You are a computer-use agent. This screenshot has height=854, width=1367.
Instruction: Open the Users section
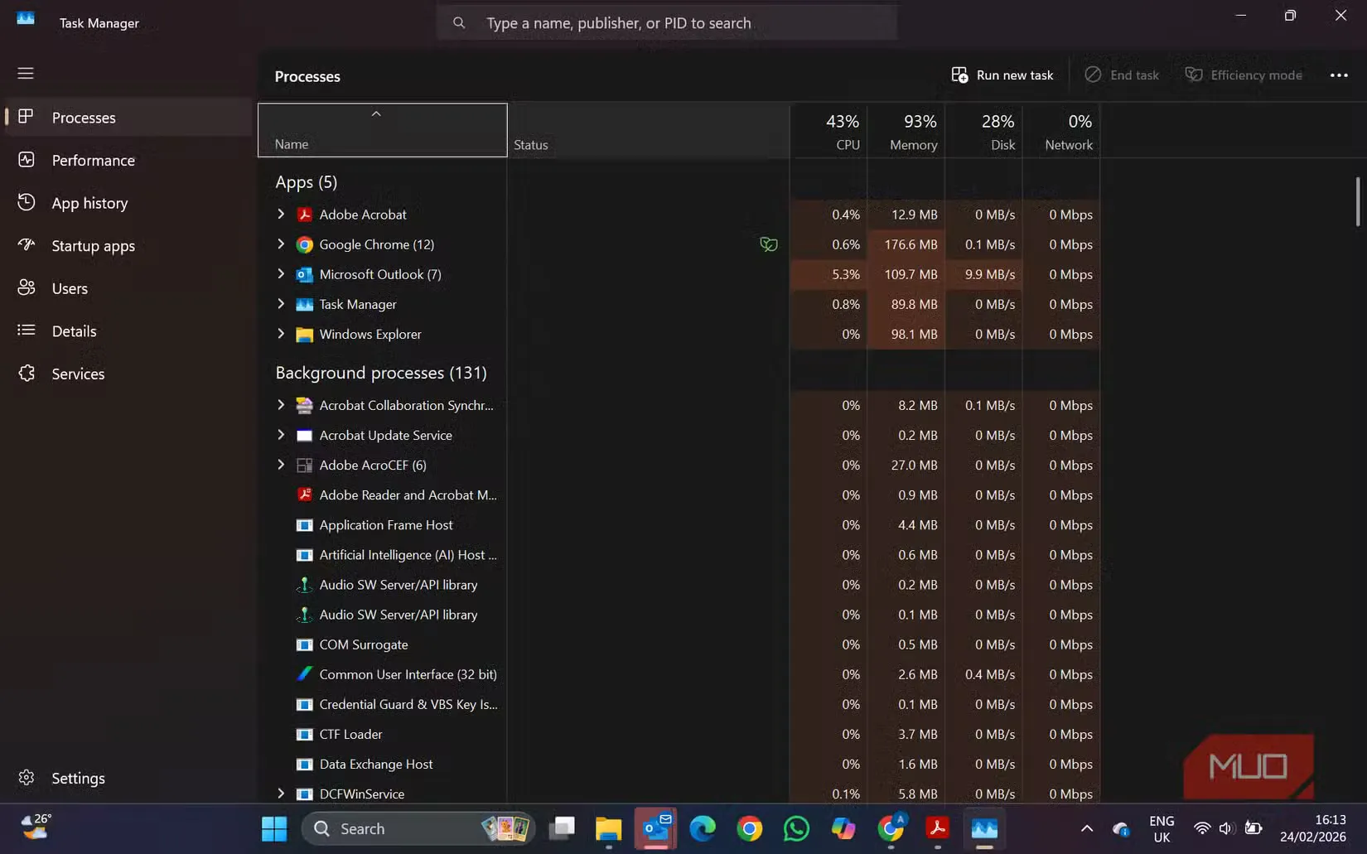click(x=69, y=287)
